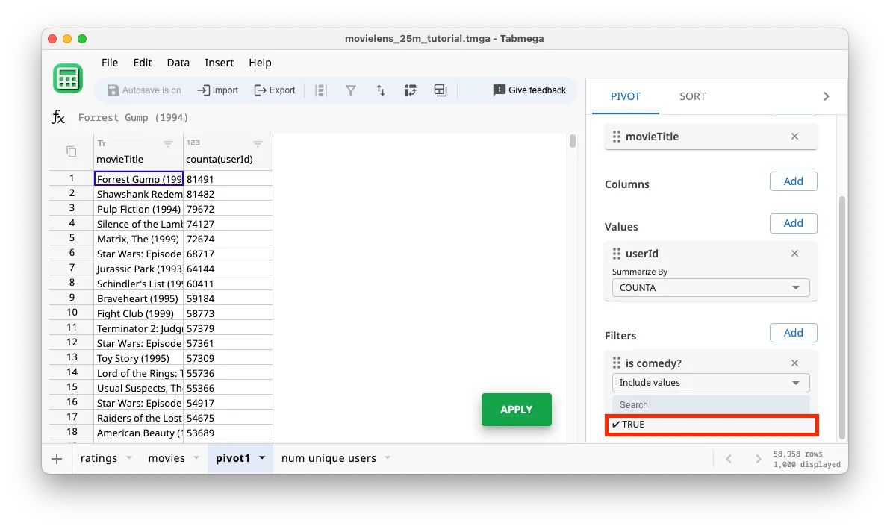Click the Search field in the comedy filter

[710, 404]
